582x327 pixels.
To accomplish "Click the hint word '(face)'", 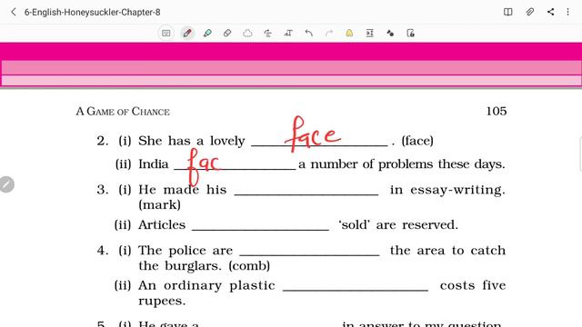I will pos(417,141).
